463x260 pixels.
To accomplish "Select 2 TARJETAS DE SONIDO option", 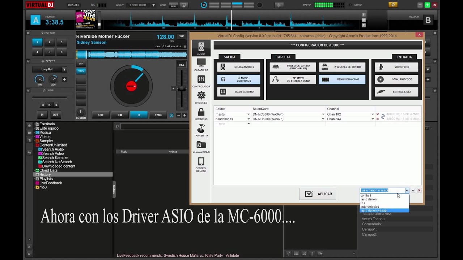I will [342, 67].
